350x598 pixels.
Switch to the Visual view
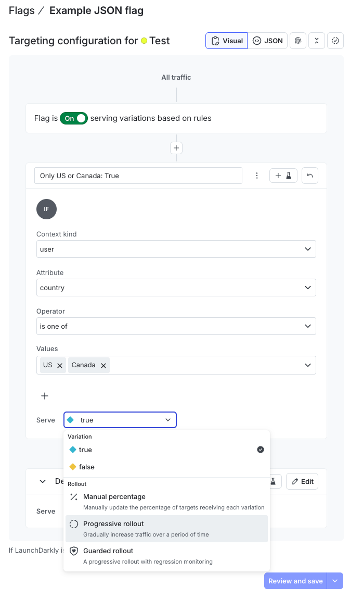(x=227, y=41)
